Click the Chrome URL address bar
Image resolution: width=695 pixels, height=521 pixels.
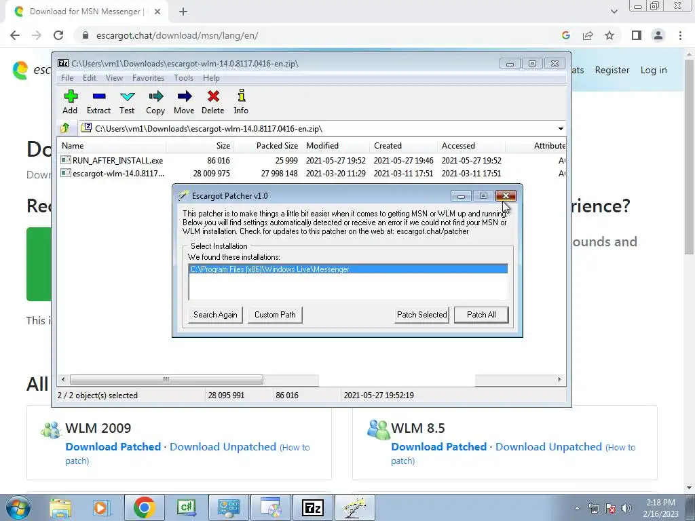click(319, 35)
